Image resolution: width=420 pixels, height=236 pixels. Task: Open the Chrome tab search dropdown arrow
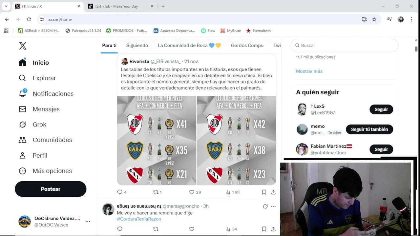click(6, 6)
